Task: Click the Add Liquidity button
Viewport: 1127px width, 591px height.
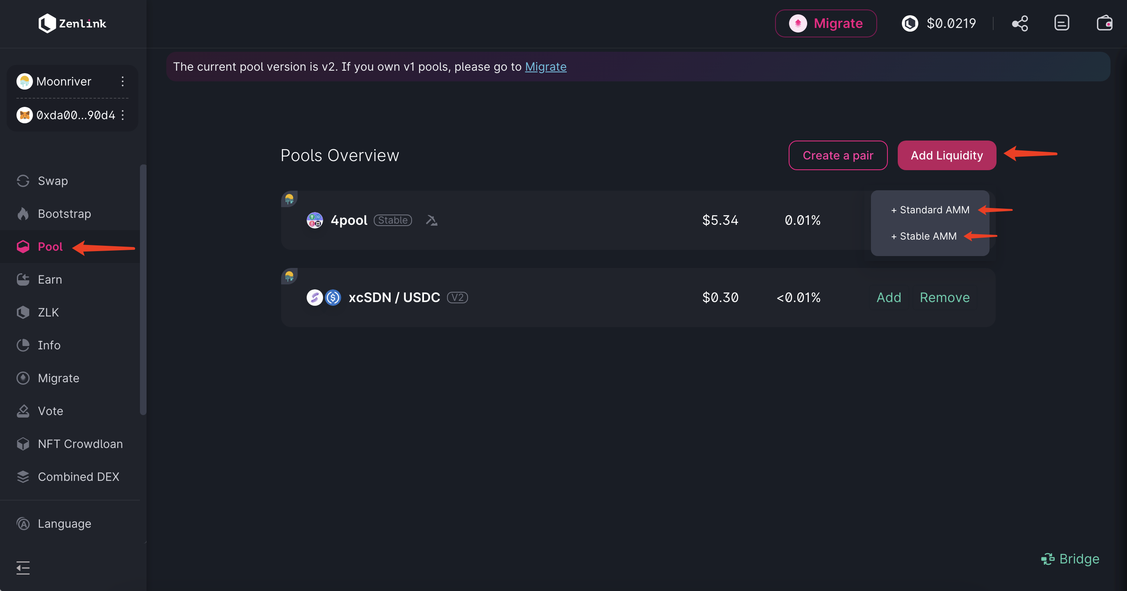Action: point(946,155)
